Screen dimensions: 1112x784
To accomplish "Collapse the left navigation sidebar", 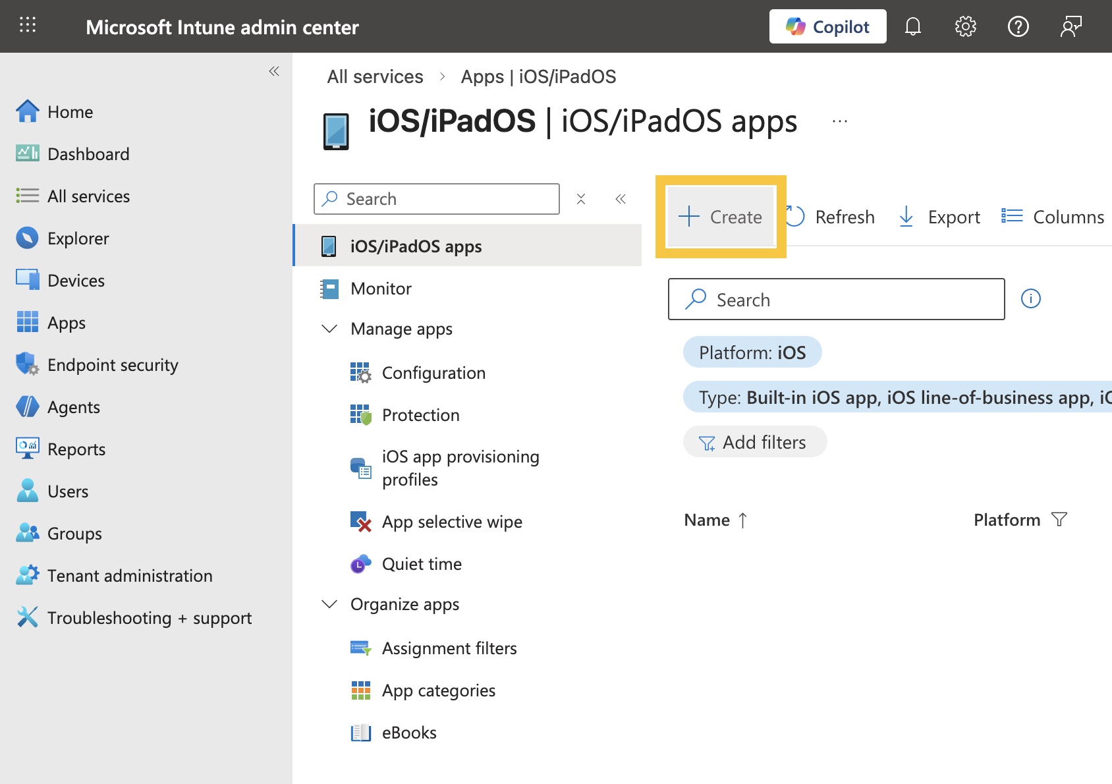I will click(x=274, y=71).
